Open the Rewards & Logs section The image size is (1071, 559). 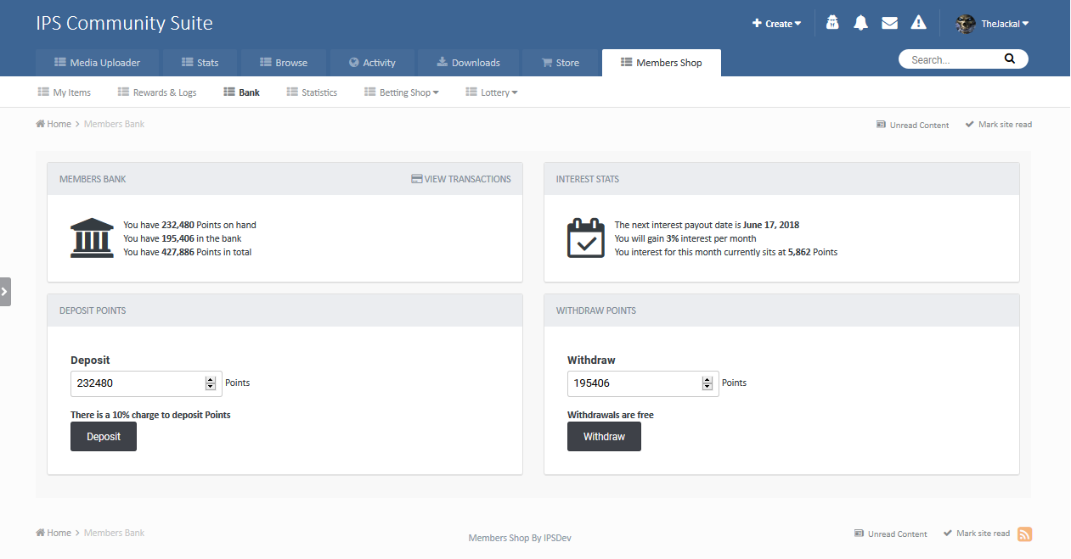(x=156, y=92)
